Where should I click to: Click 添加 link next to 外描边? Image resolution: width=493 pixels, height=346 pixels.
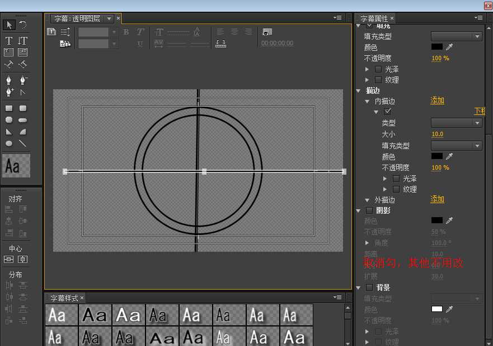pos(438,199)
